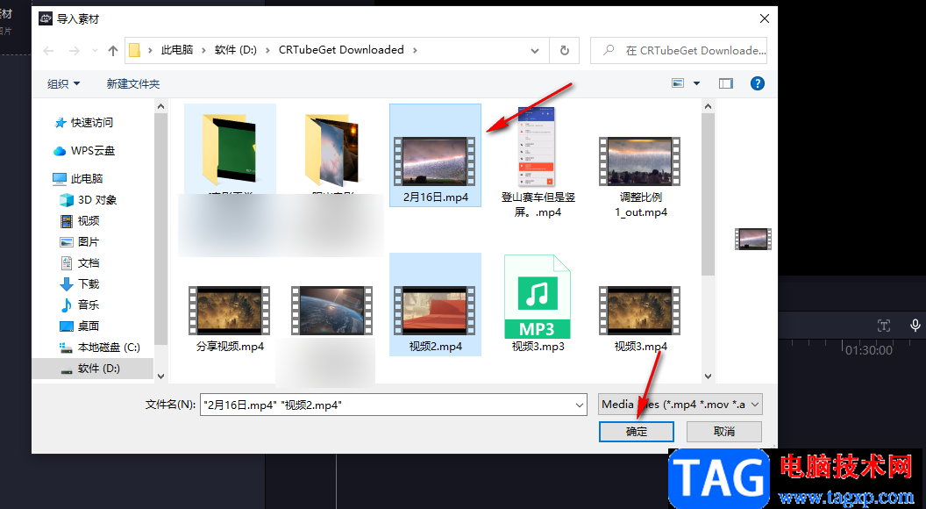Click text recognition icon in editor timeline
This screenshot has width=926, height=509.
[x=884, y=325]
